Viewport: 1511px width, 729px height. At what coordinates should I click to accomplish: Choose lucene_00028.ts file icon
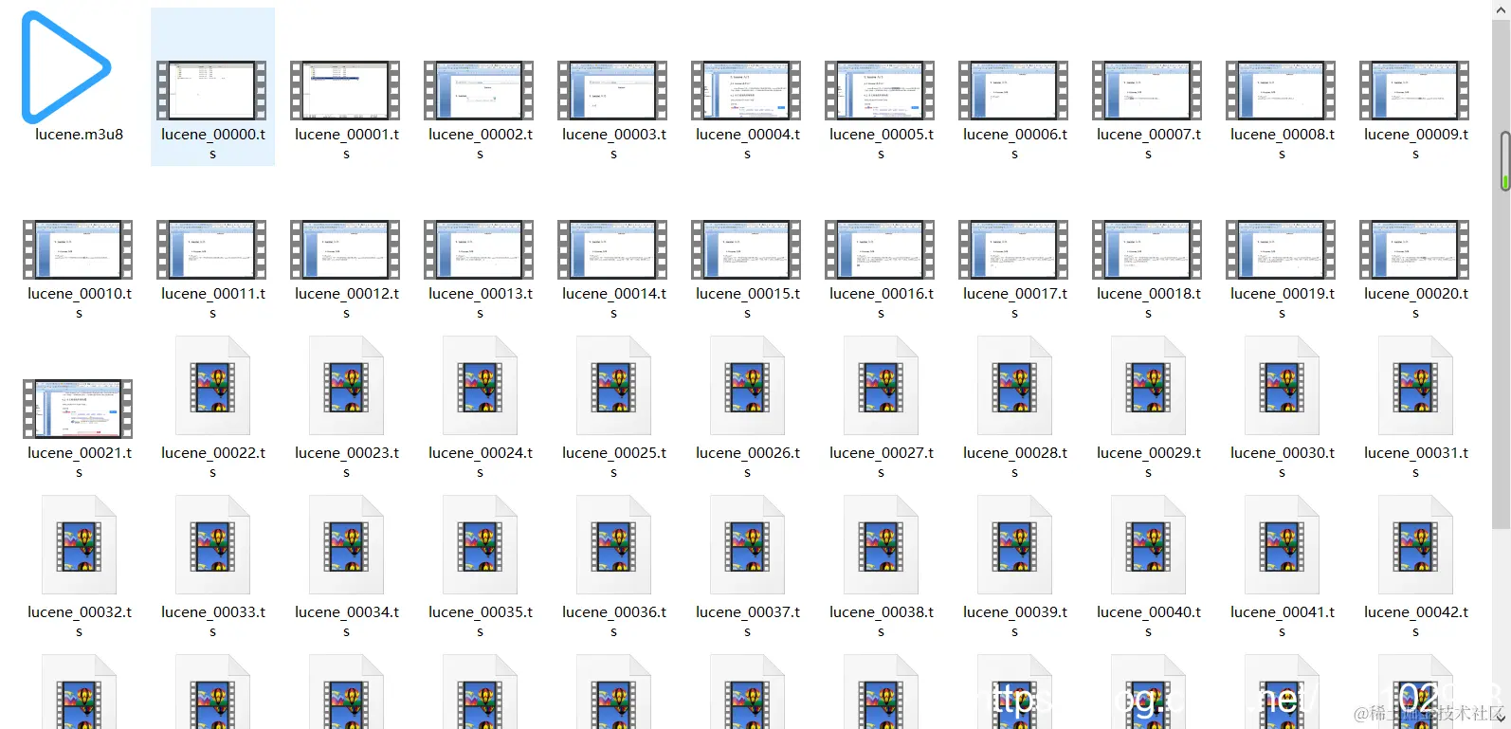tap(1014, 386)
